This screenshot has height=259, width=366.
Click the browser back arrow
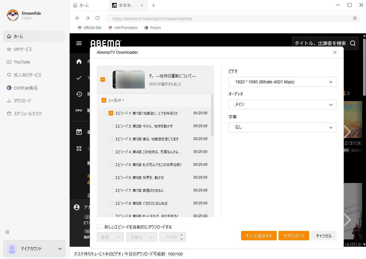(x=78, y=18)
